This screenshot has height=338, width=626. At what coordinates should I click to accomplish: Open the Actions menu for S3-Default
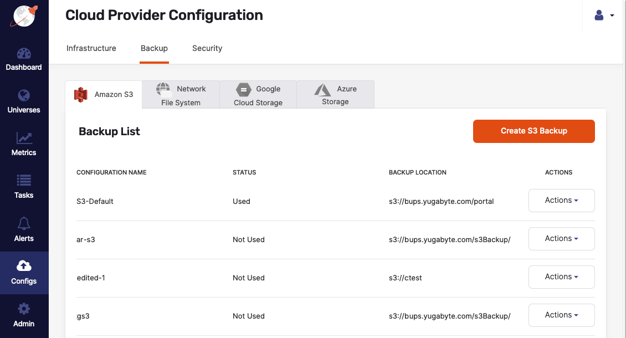pos(561,200)
